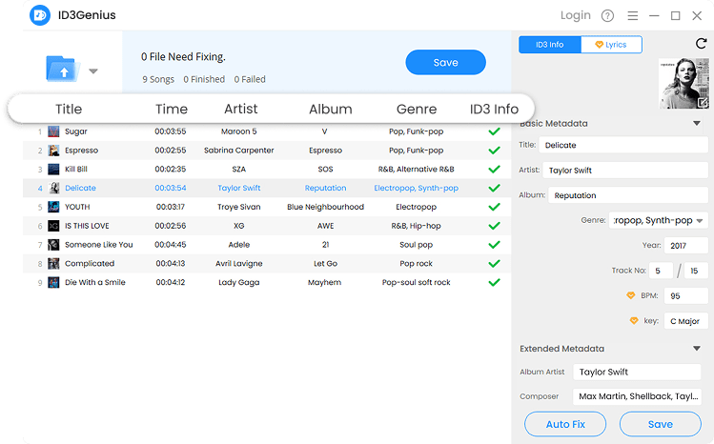The width and height of the screenshot is (714, 444).
Task: Click the Album Artist field
Action: coord(637,373)
